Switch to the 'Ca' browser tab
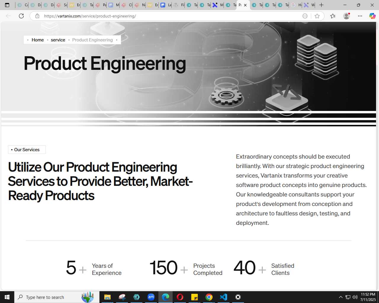379x303 pixels. [23, 5]
